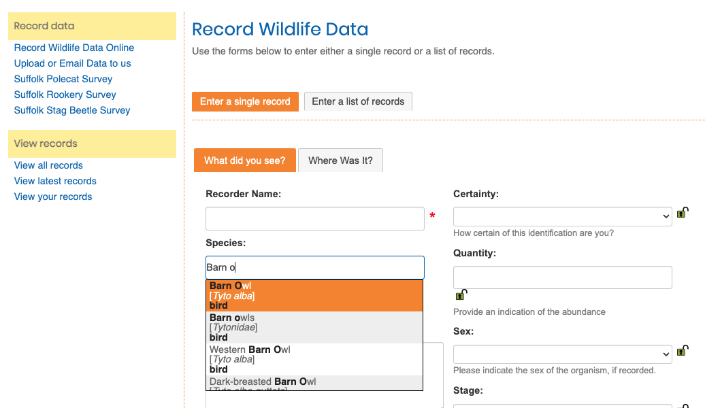This screenshot has height=408, width=720.
Task: Click inside the Recorder Name field
Action: click(x=314, y=218)
